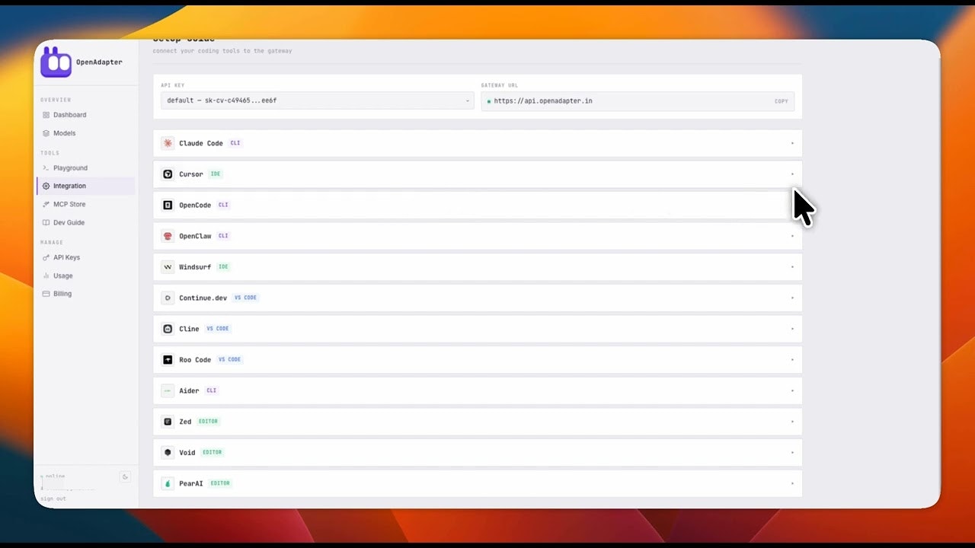This screenshot has height=548, width=975.
Task: Expand Cline row using its arrow
Action: click(x=792, y=329)
